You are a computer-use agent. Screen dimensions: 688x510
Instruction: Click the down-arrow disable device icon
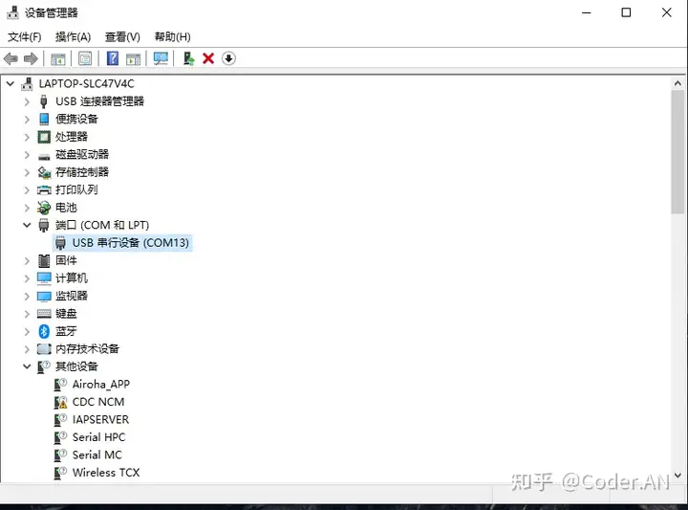pyautogui.click(x=228, y=58)
